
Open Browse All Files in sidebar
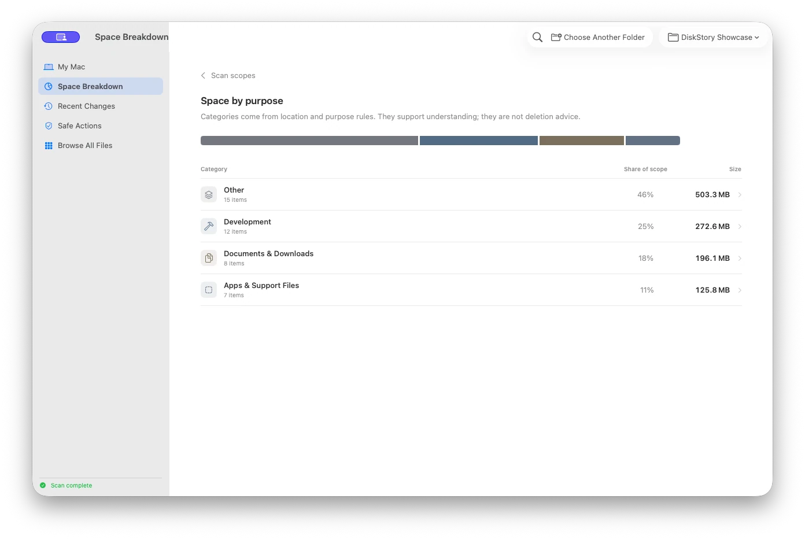pos(101,146)
